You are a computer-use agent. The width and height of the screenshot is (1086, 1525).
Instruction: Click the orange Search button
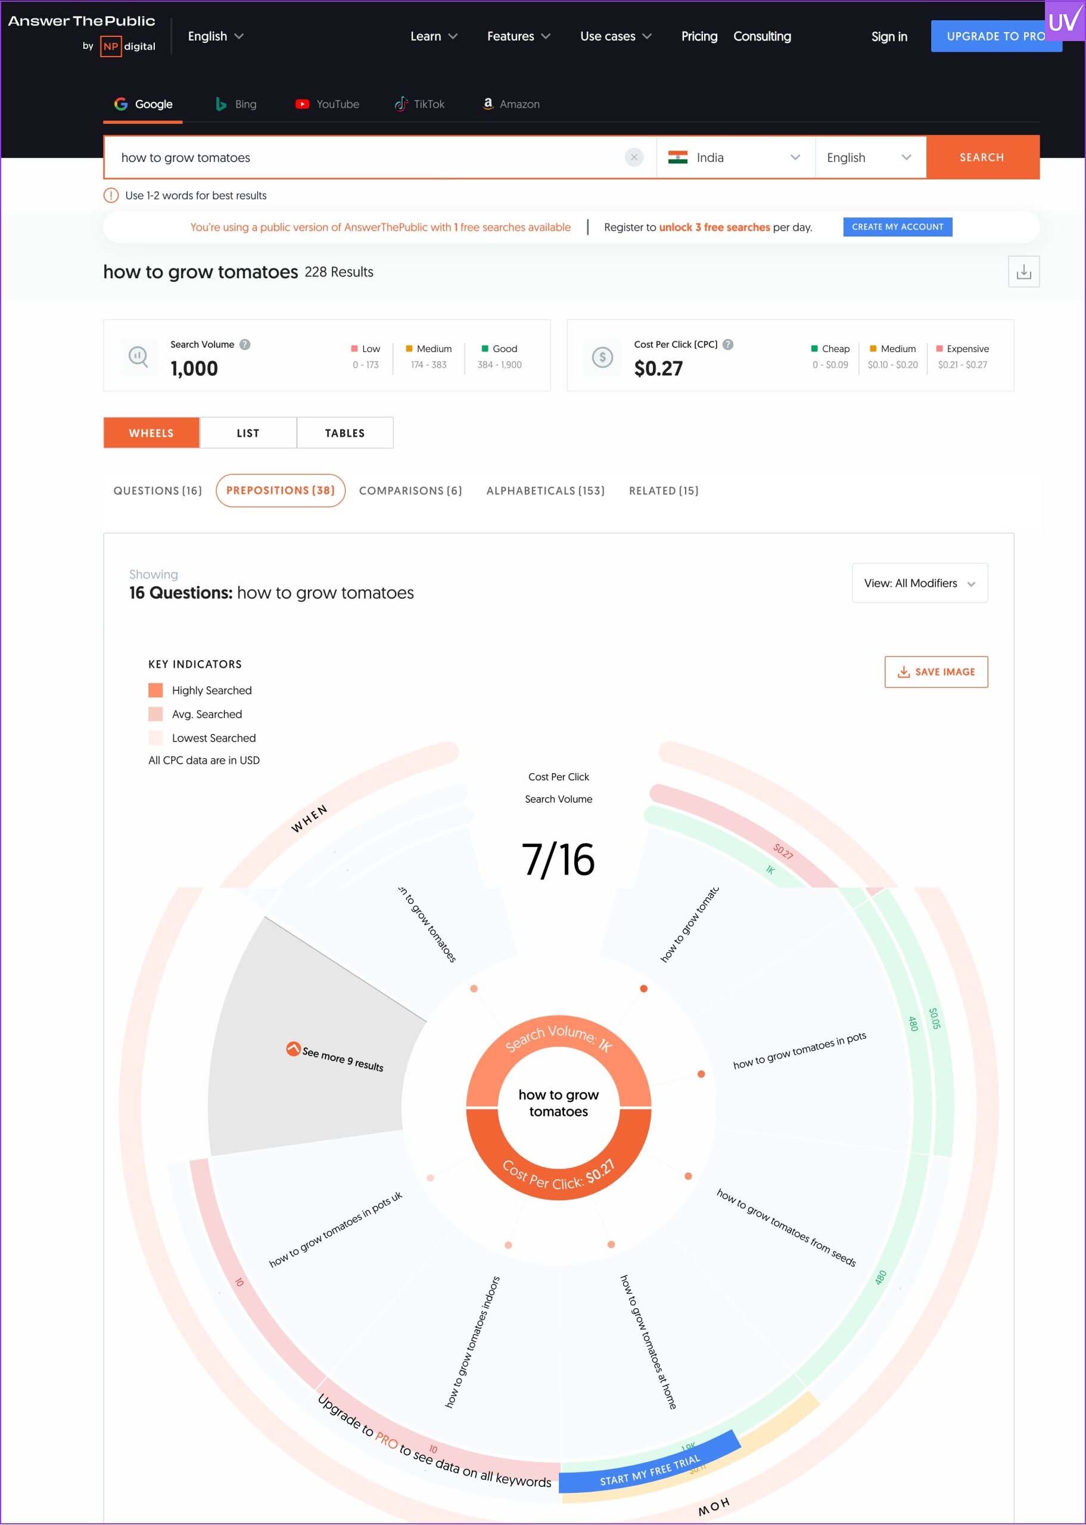pyautogui.click(x=982, y=157)
